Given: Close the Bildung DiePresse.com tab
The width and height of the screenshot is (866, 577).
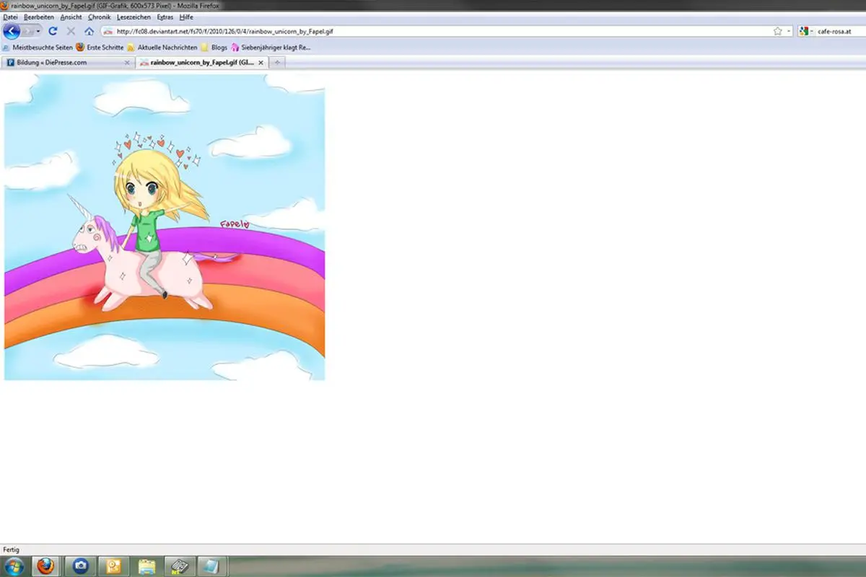Looking at the screenshot, I should coord(128,63).
